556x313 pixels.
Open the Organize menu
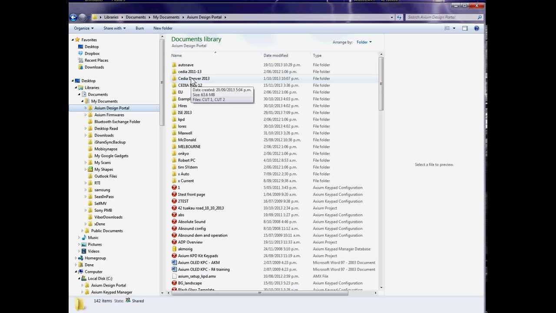tap(83, 28)
